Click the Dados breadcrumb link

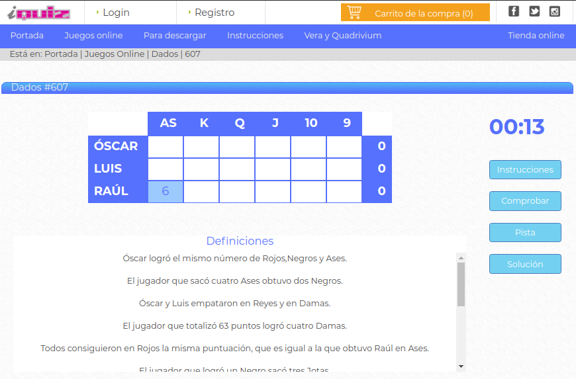point(165,54)
